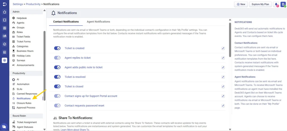Image resolution: width=287 pixels, height=131 pixels.
Task: Disable 'Ticket is closed' notification
Action: pos(57,86)
